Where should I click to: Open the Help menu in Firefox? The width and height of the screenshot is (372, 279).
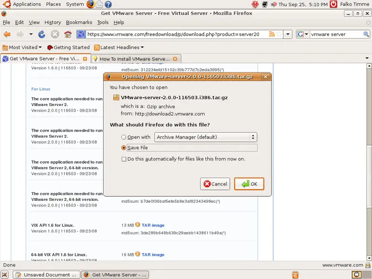119,22
